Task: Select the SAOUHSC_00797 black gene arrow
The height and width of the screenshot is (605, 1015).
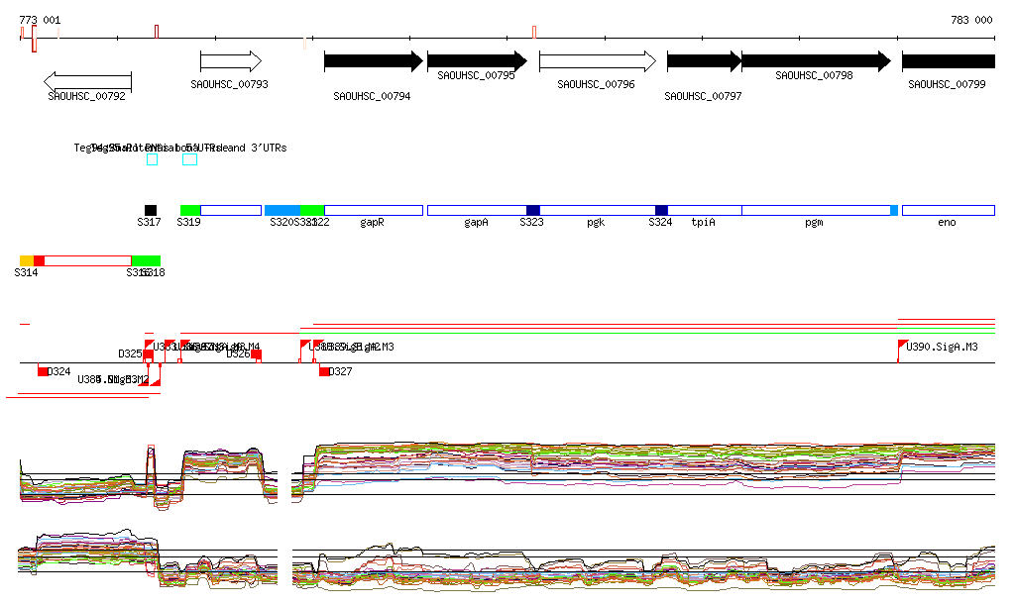Action: point(704,61)
